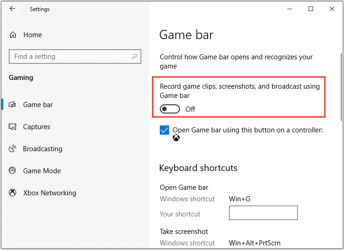Click the Captures sidebar icon

pos(12,126)
